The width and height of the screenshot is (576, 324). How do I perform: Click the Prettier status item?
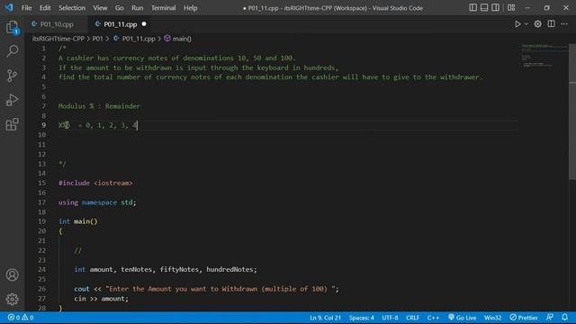(524, 318)
